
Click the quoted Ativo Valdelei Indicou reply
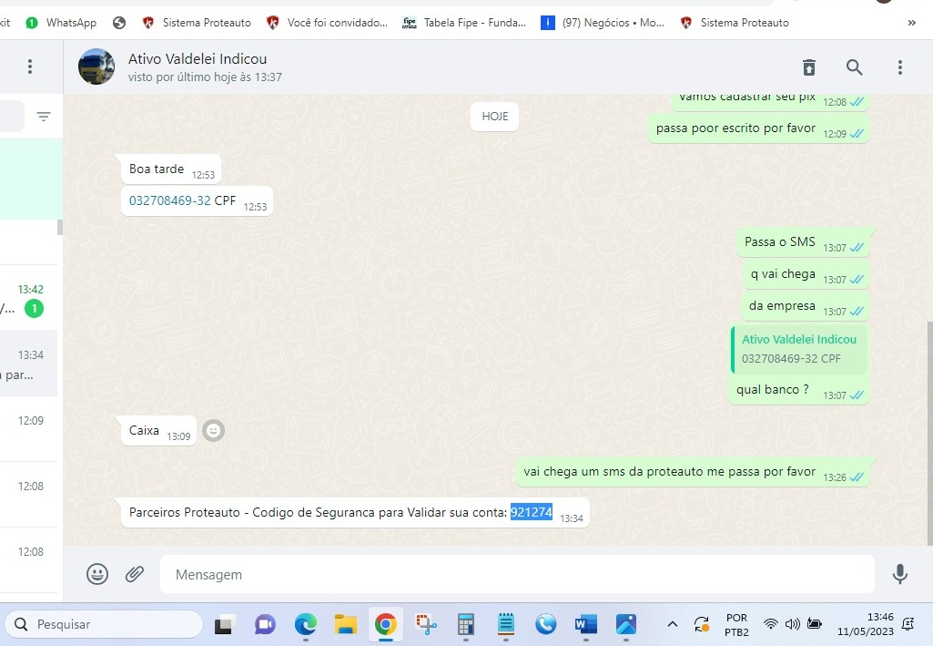pos(799,349)
